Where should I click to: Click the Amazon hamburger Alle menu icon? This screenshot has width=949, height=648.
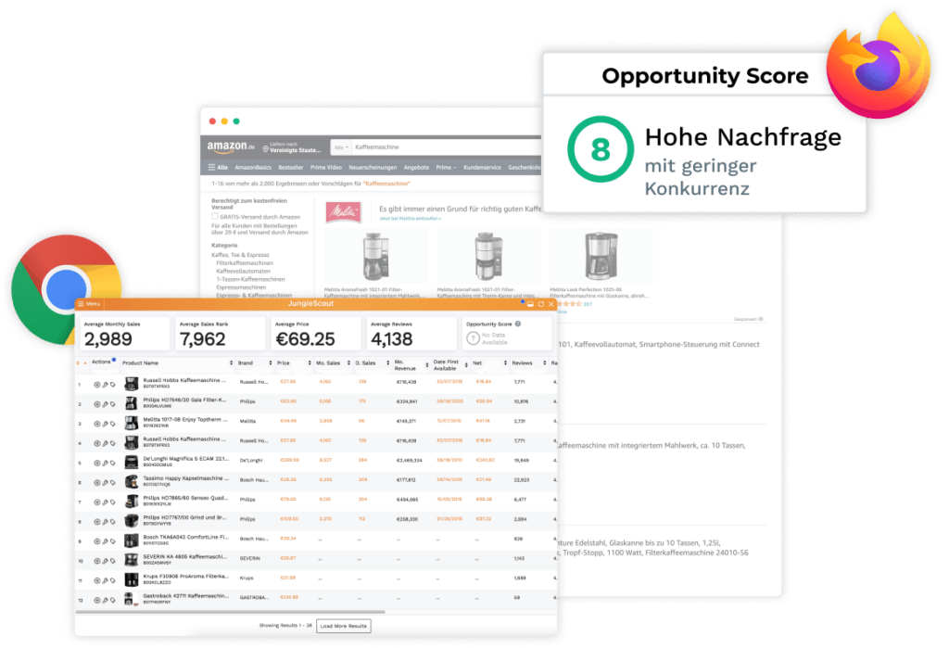click(212, 167)
